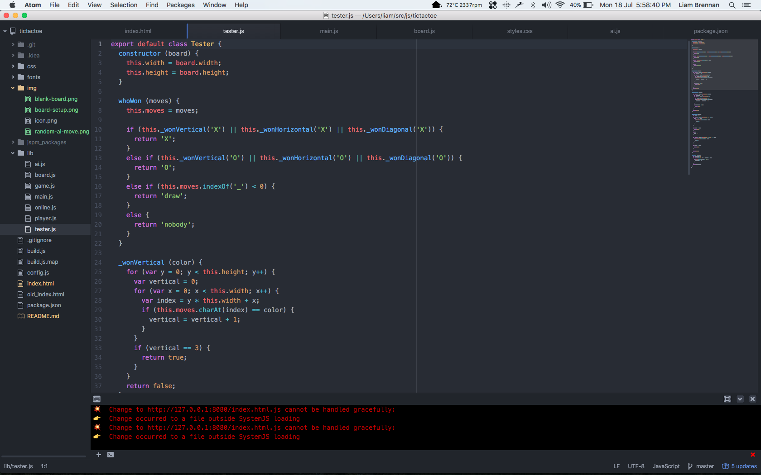The width and height of the screenshot is (761, 475).
Task: Collapse the lib folder
Action: [x=30, y=153]
